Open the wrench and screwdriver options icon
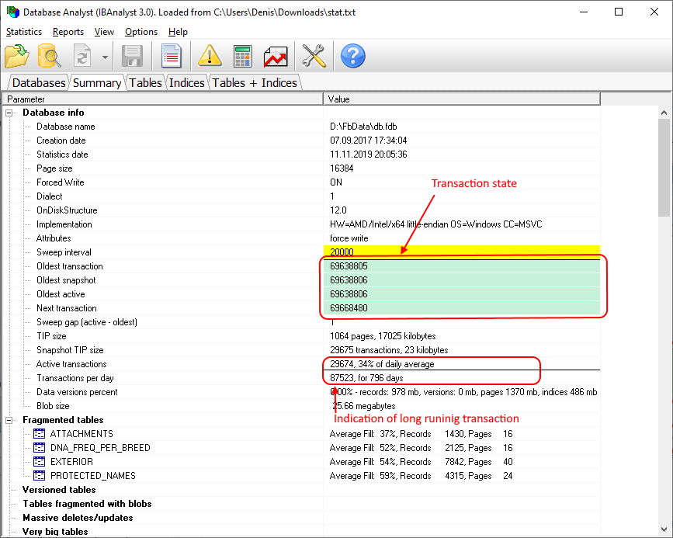 click(314, 56)
